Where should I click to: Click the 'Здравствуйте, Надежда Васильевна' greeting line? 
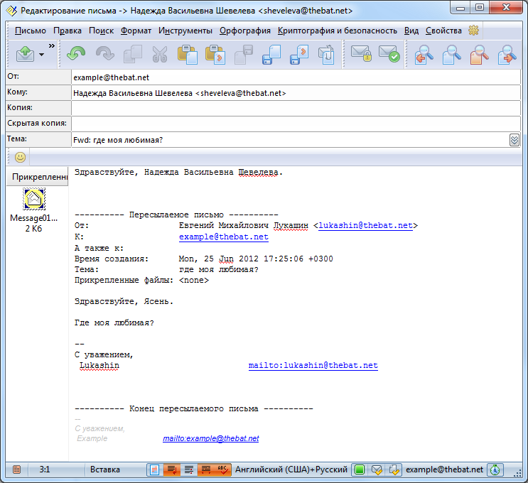pos(178,173)
